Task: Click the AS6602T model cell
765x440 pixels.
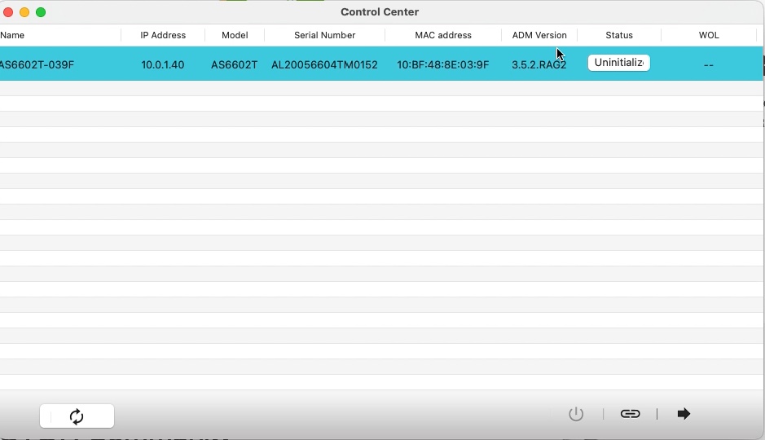Action: pos(234,64)
